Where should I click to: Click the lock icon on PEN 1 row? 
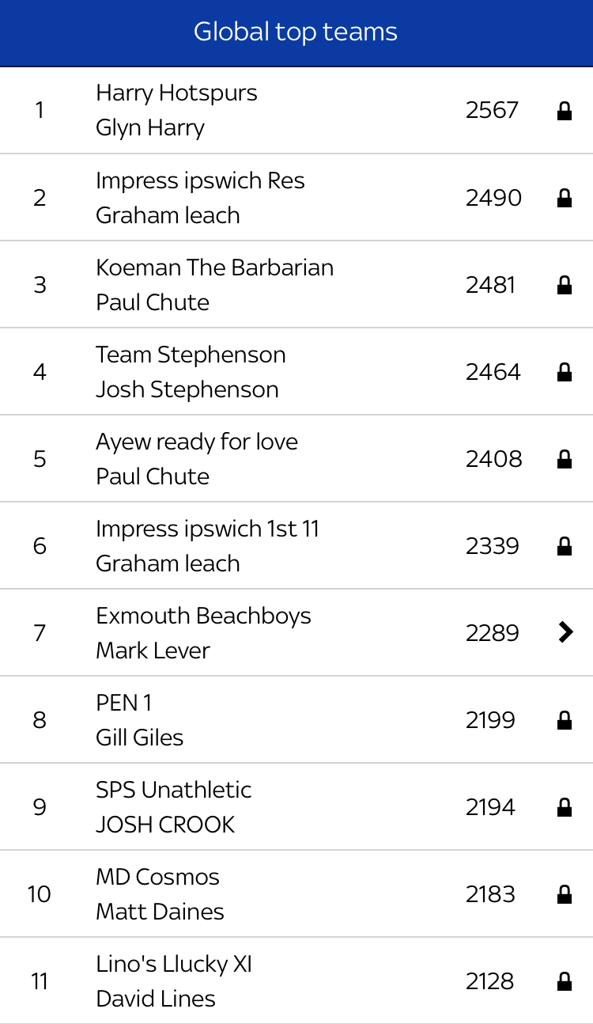[565, 720]
